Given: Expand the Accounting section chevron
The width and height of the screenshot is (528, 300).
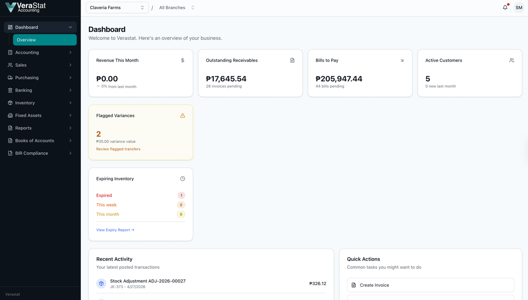Looking at the screenshot, I should click(70, 52).
